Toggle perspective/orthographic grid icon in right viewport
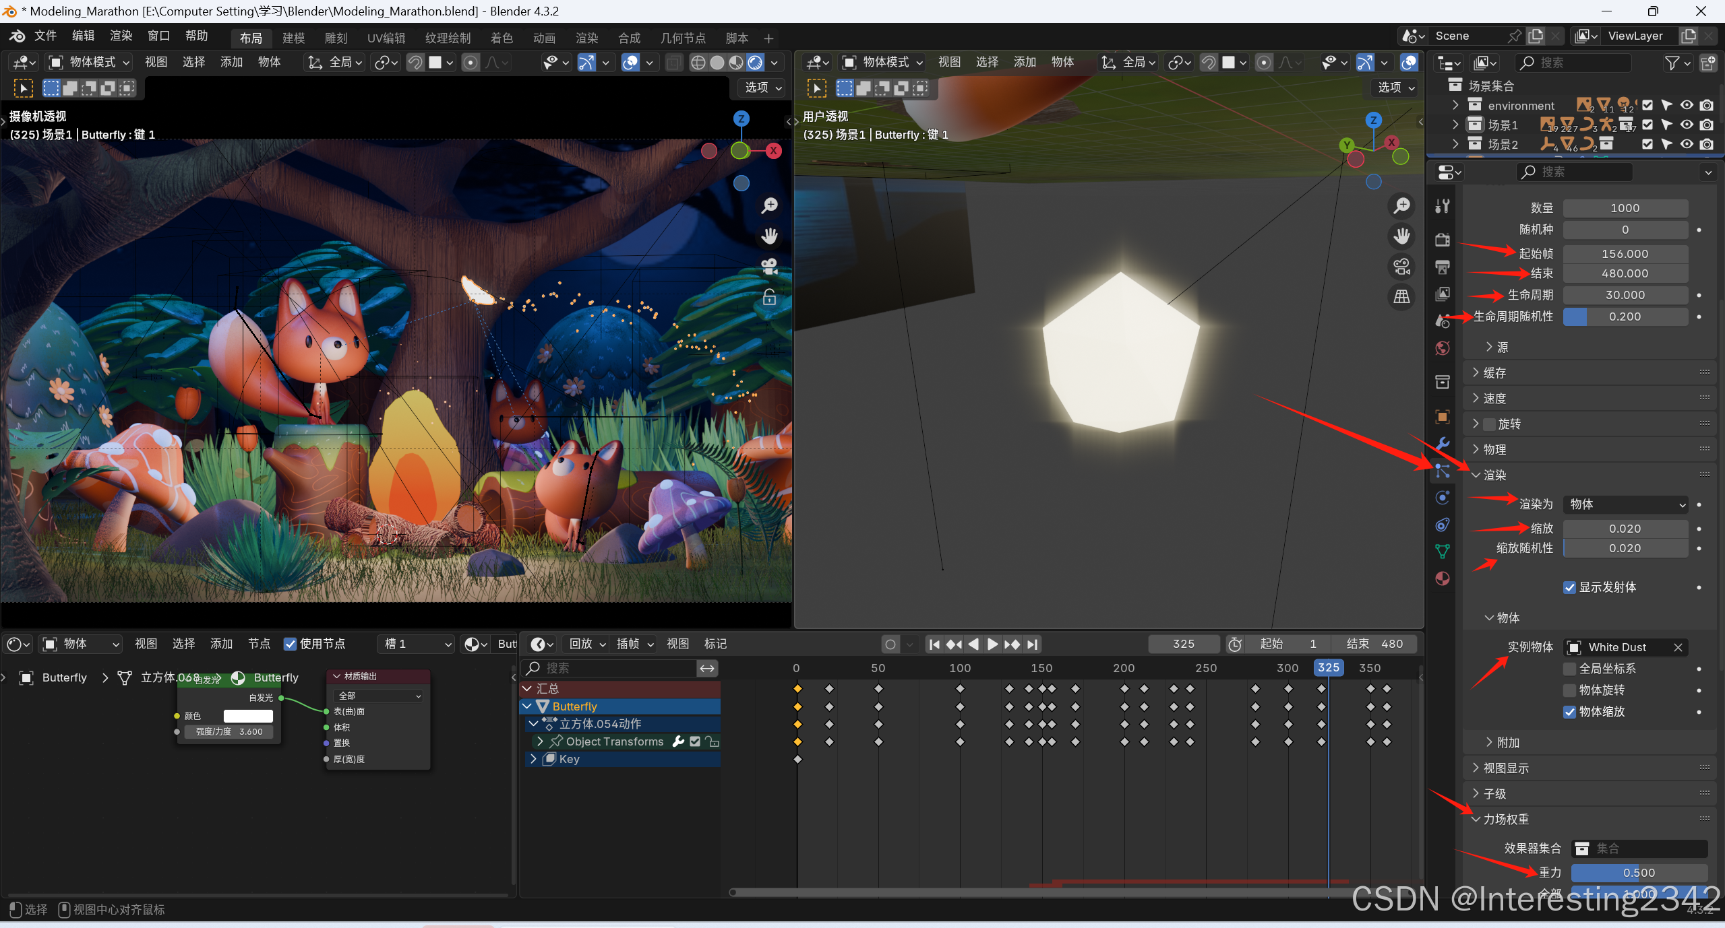Viewport: 1725px width, 928px height. click(1401, 296)
